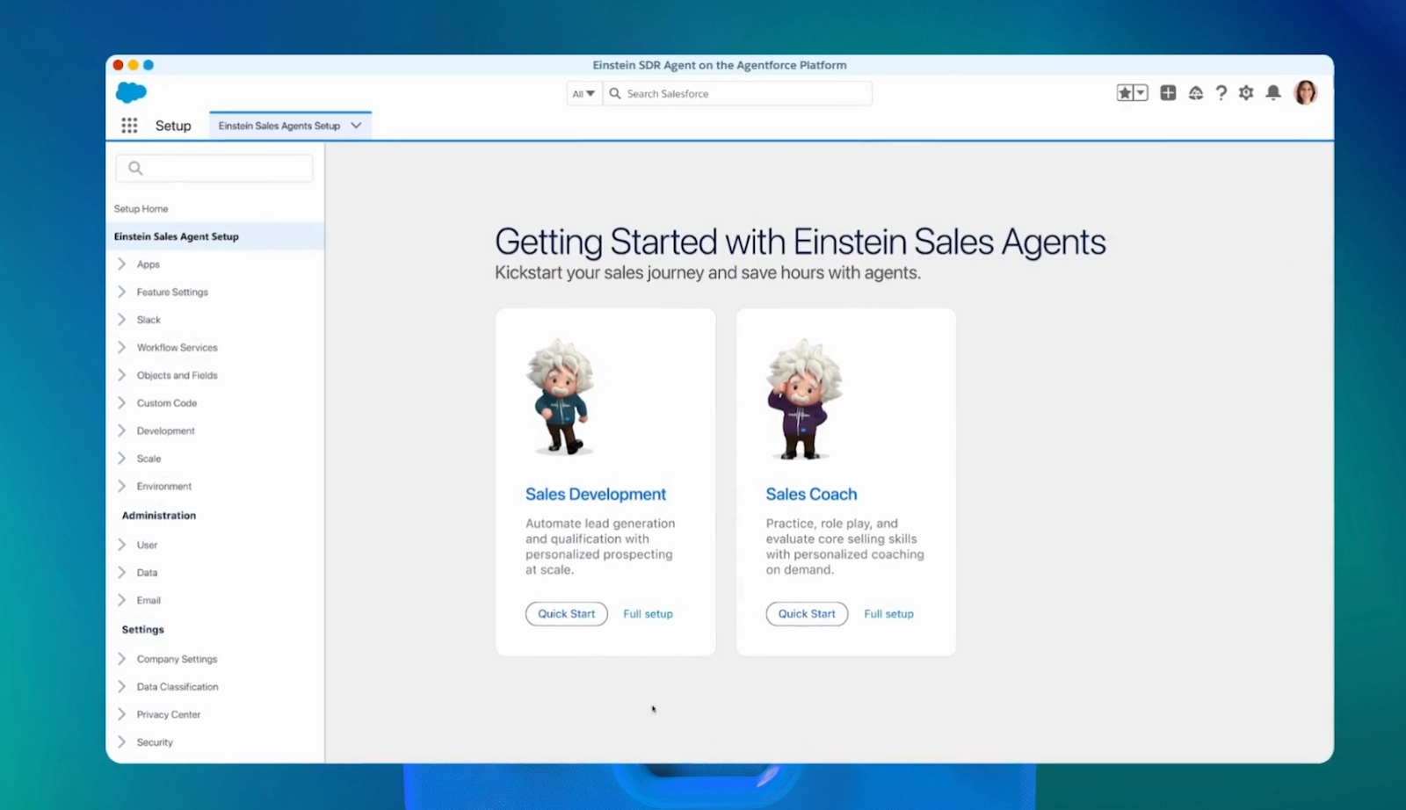
Task: Expand the Security section
Action: click(x=122, y=742)
